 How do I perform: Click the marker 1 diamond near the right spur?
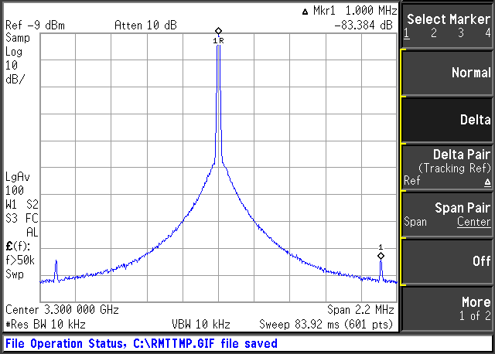point(381,255)
